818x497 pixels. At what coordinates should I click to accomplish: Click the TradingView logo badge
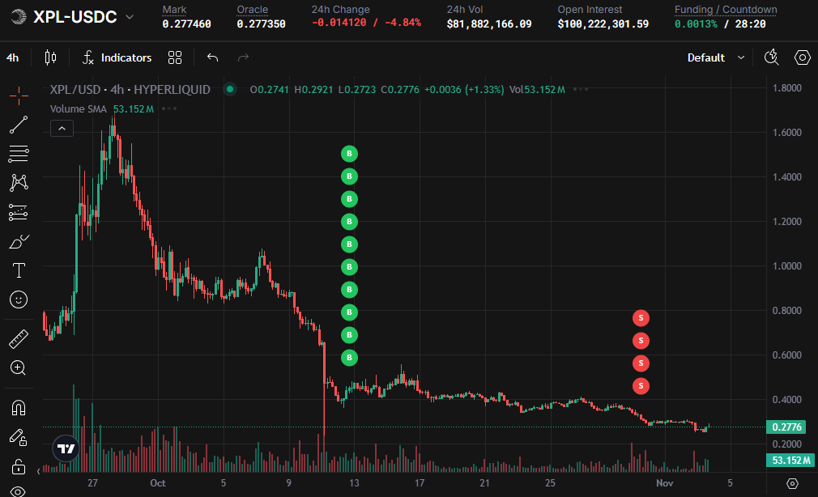click(66, 448)
